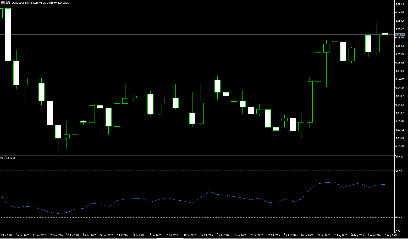Click the EURUSD.s Daily chart title text
The image size is (408, 239).
[x=40, y=3]
